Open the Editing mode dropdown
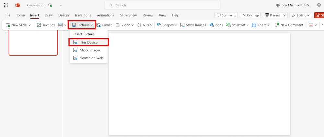 [301, 15]
